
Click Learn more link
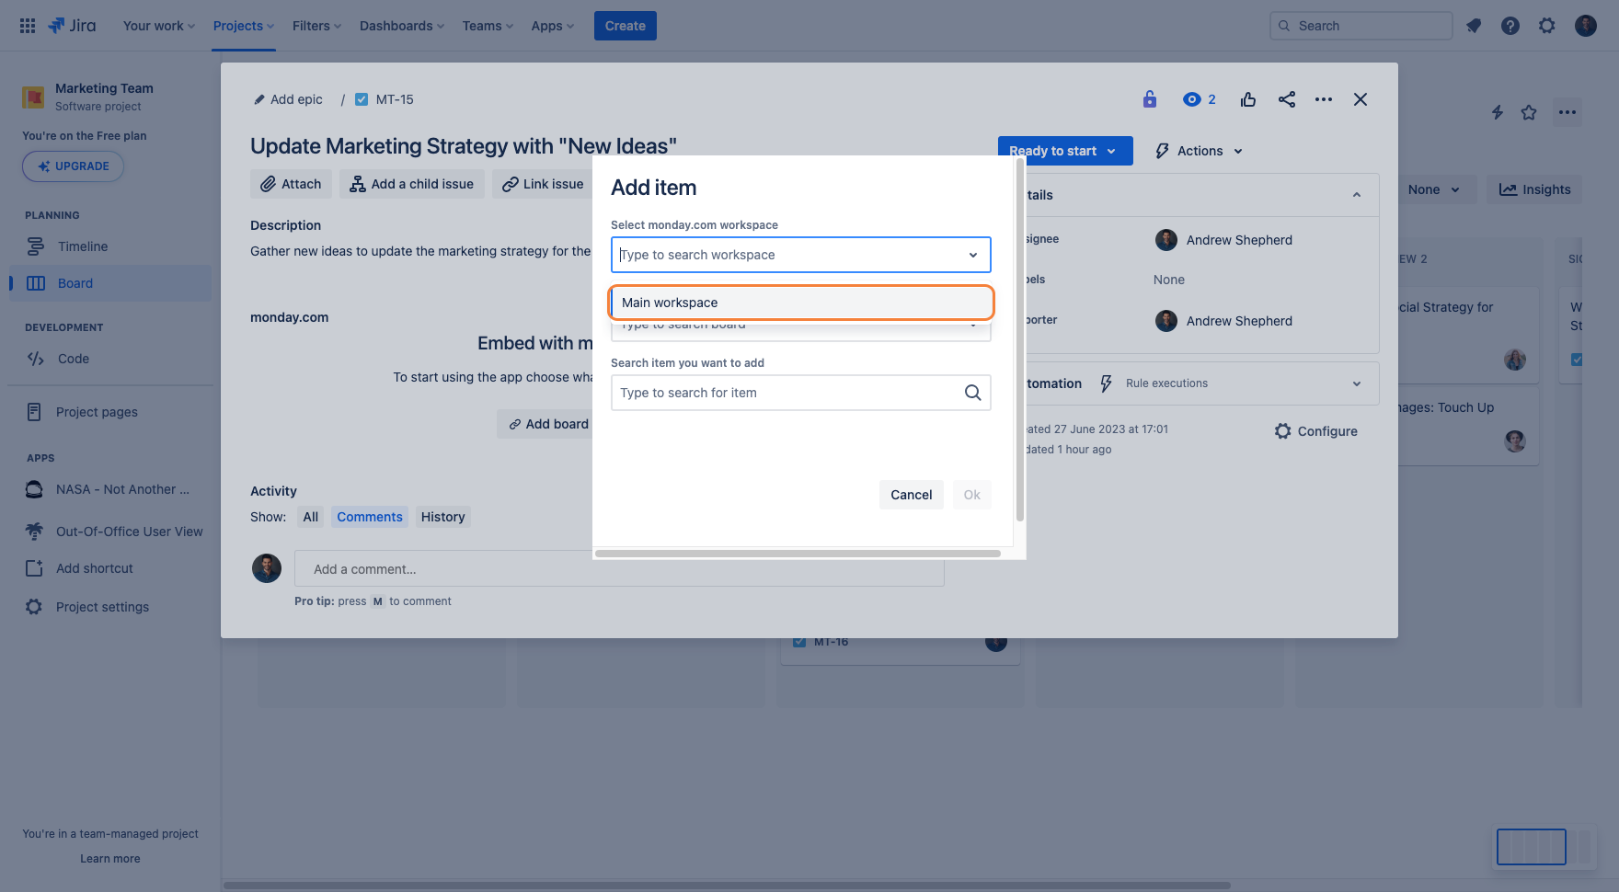click(110, 859)
